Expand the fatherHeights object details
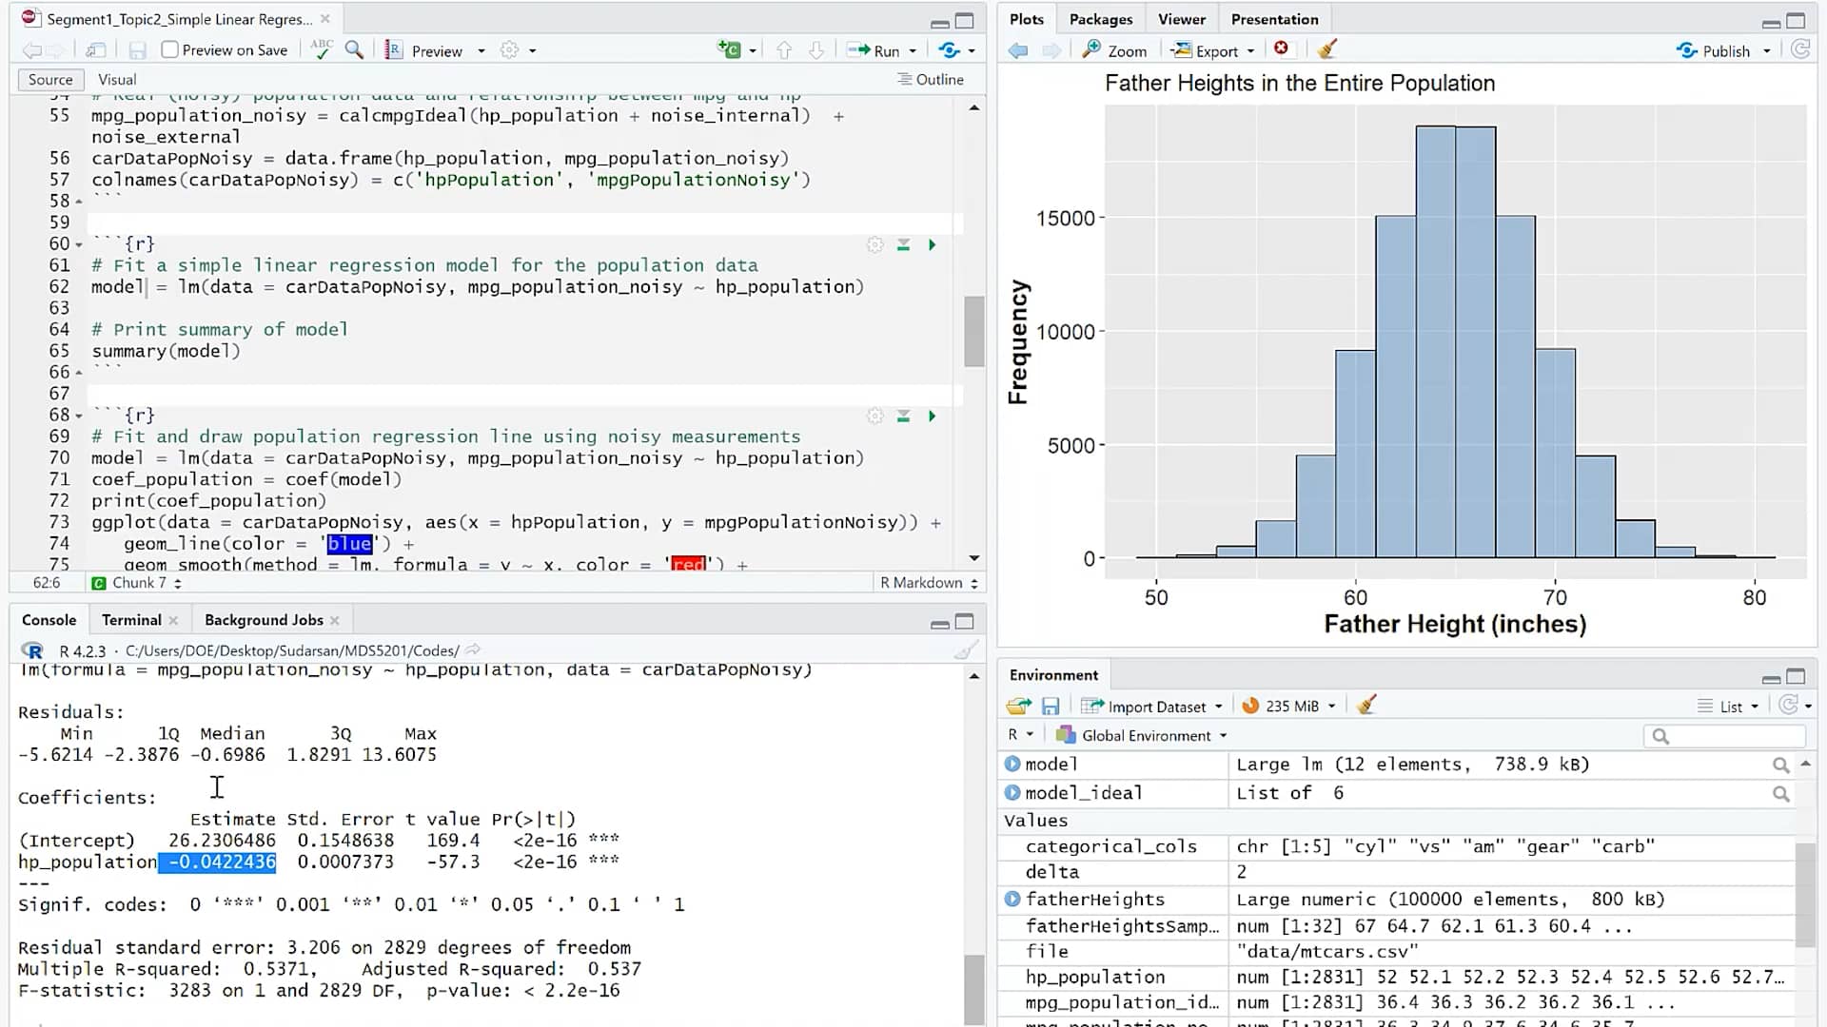 pyautogui.click(x=1012, y=899)
